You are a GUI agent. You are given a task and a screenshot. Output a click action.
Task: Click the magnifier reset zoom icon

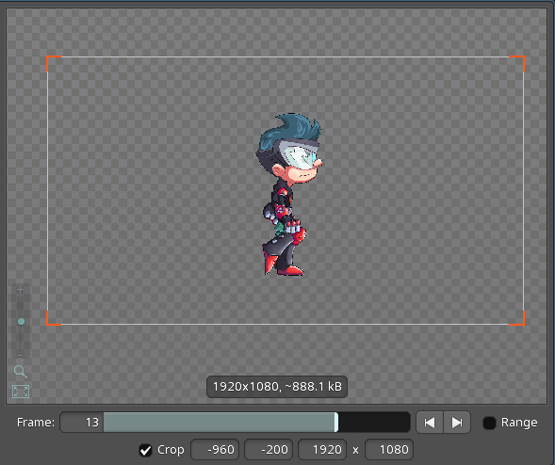coord(20,371)
